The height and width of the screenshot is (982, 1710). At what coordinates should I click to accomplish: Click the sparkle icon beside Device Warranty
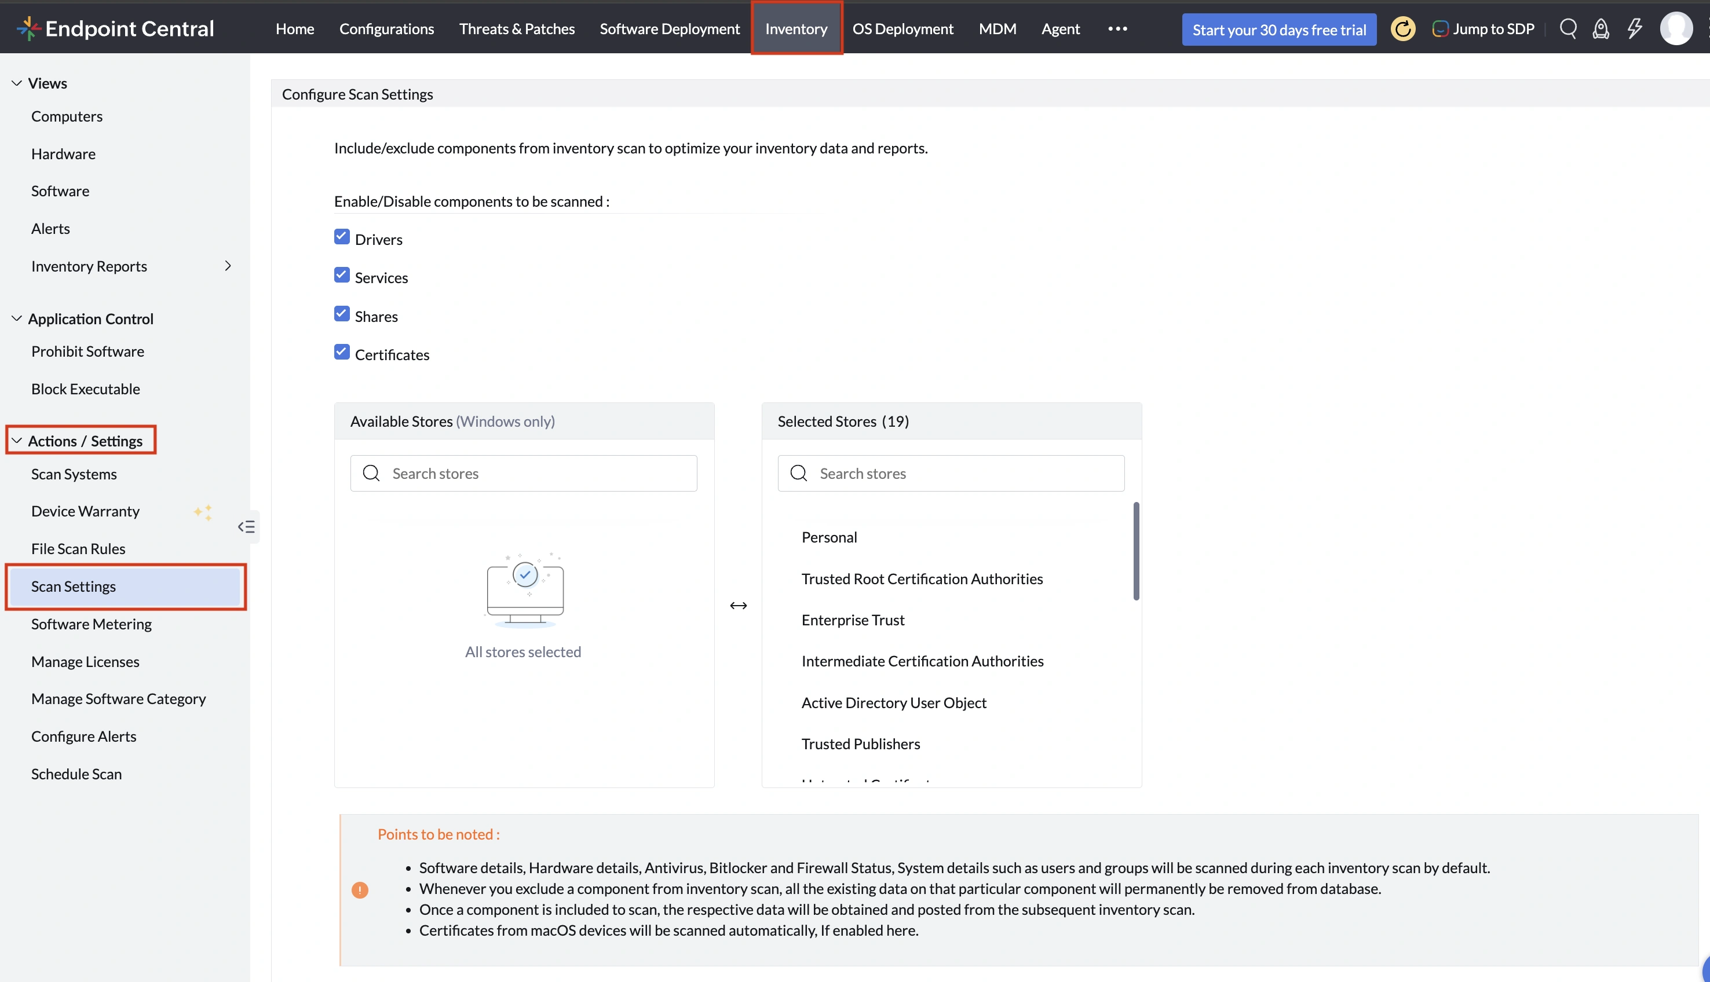pyautogui.click(x=203, y=512)
